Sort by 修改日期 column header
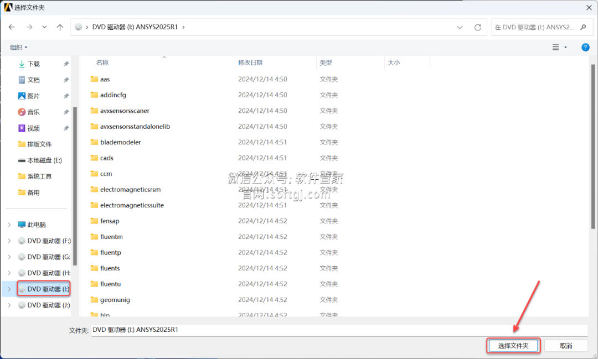598x359 pixels. coord(250,63)
